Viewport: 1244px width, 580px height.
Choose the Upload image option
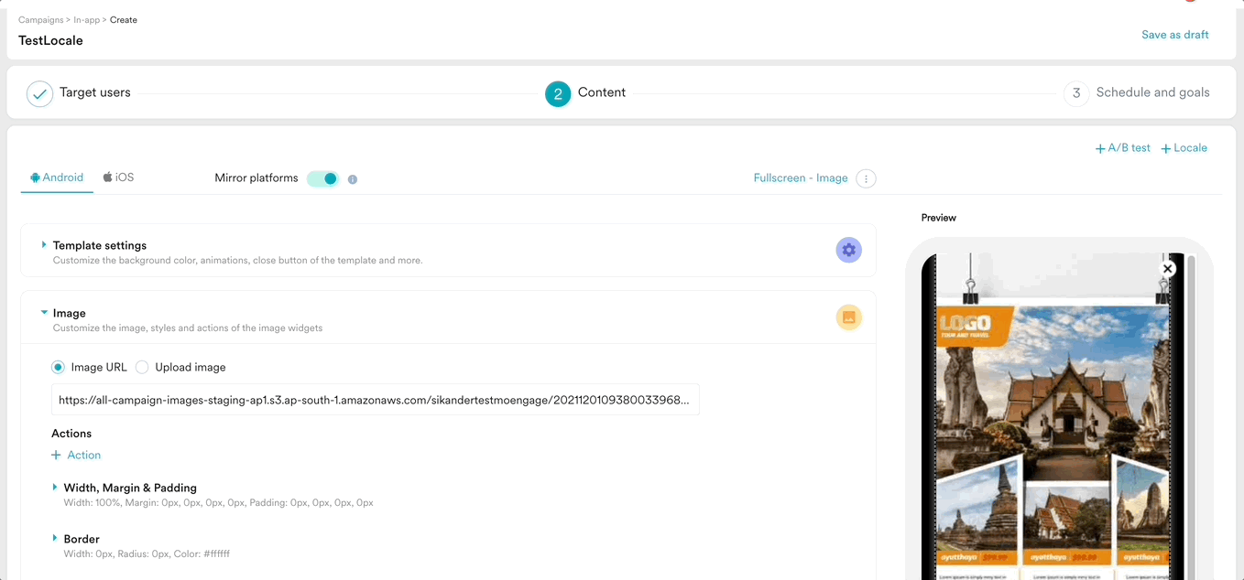(x=142, y=366)
